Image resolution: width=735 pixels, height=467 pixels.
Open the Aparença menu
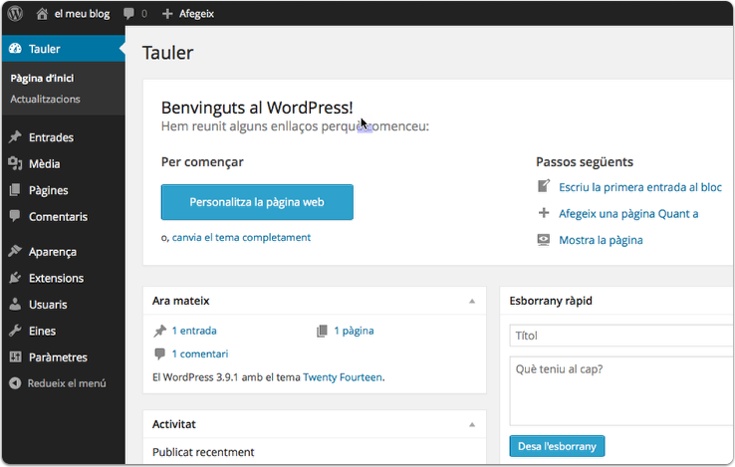pyautogui.click(x=64, y=251)
